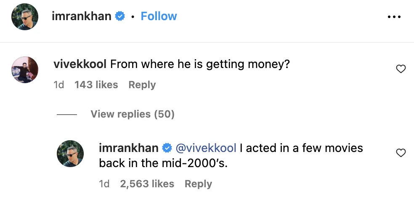Click the verified badge in the post header
The height and width of the screenshot is (199, 414).
120,16
